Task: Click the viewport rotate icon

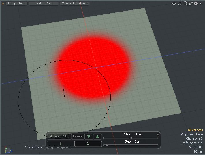Action: click(x=180, y=3)
